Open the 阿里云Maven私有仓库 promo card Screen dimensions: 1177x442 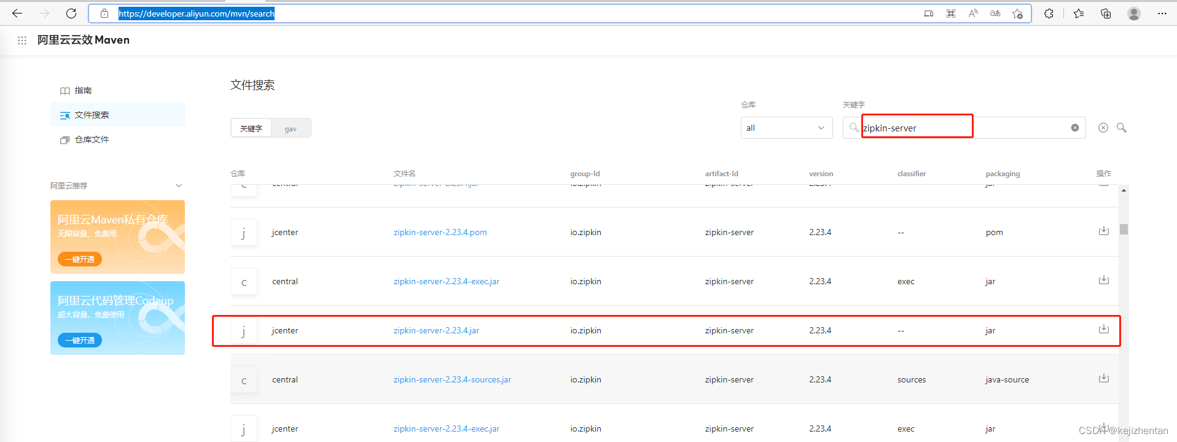click(117, 237)
